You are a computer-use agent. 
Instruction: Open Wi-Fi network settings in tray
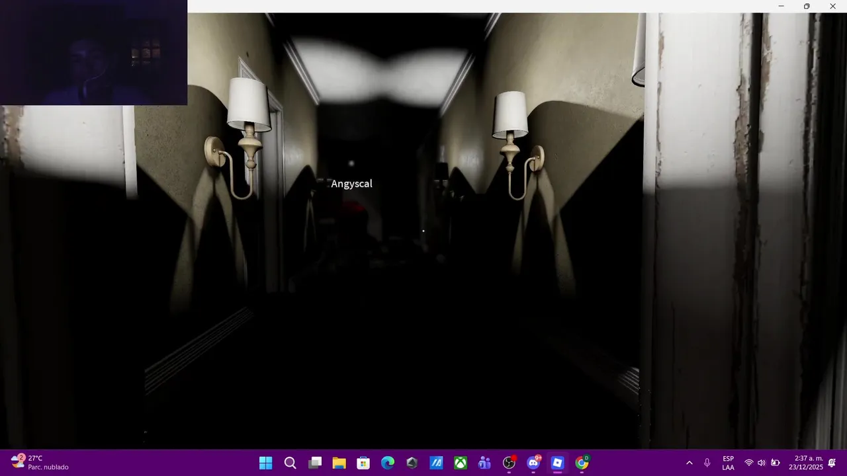pyautogui.click(x=749, y=463)
